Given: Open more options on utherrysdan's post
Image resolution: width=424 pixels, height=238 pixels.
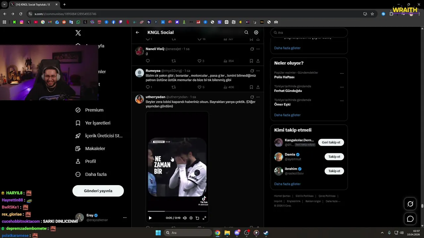Looking at the screenshot, I should 258,97.
